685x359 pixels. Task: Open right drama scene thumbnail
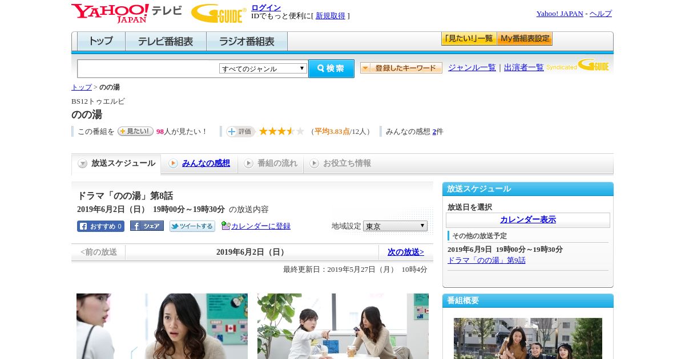[343, 326]
